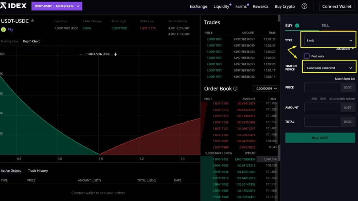Change order book precision dropdown
The width and height of the screenshot is (358, 201).
pyautogui.click(x=265, y=89)
